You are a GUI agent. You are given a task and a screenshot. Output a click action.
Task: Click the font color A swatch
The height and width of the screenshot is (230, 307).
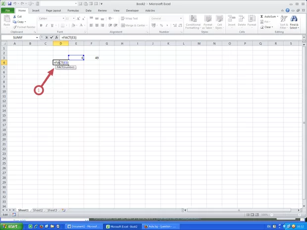pos(81,25)
